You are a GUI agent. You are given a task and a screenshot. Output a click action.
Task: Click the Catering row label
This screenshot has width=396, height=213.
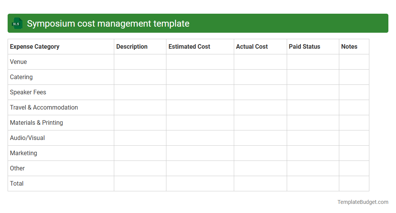[21, 77]
